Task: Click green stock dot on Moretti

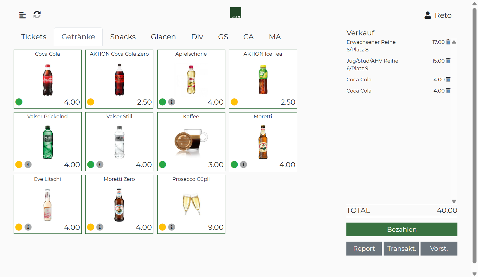Action: click(234, 165)
